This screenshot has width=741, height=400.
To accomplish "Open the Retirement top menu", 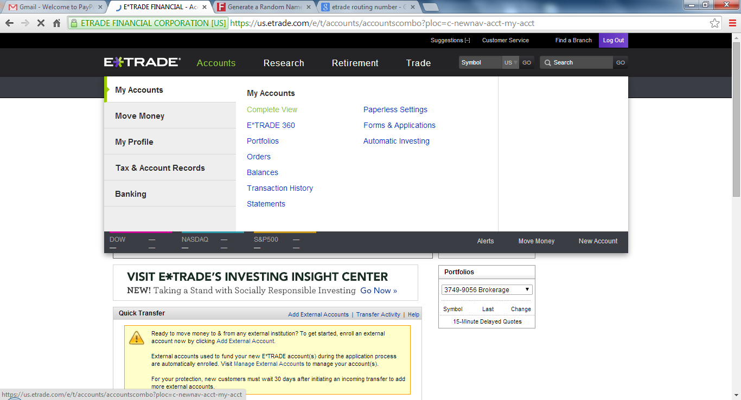I will (x=355, y=63).
